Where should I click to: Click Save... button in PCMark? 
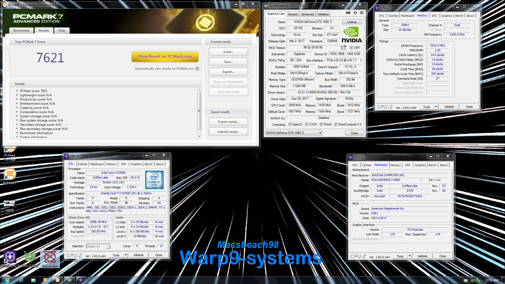click(228, 62)
